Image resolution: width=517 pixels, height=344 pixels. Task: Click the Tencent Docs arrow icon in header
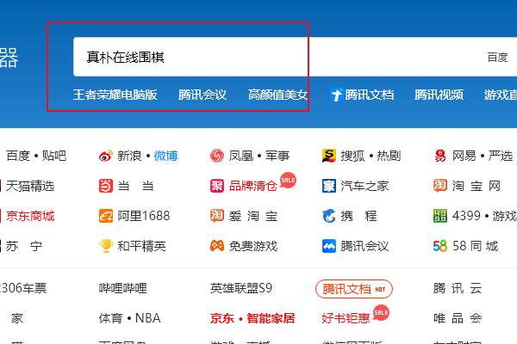337,95
